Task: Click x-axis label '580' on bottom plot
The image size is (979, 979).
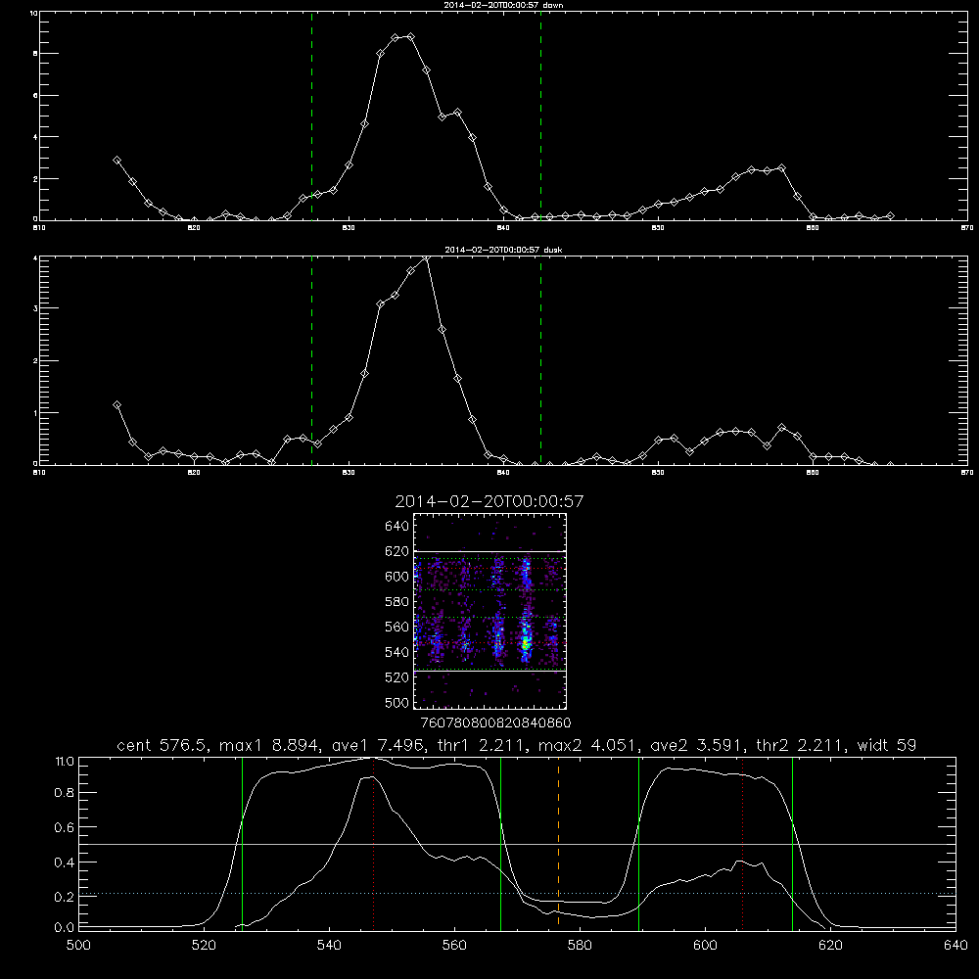Action: click(x=580, y=946)
